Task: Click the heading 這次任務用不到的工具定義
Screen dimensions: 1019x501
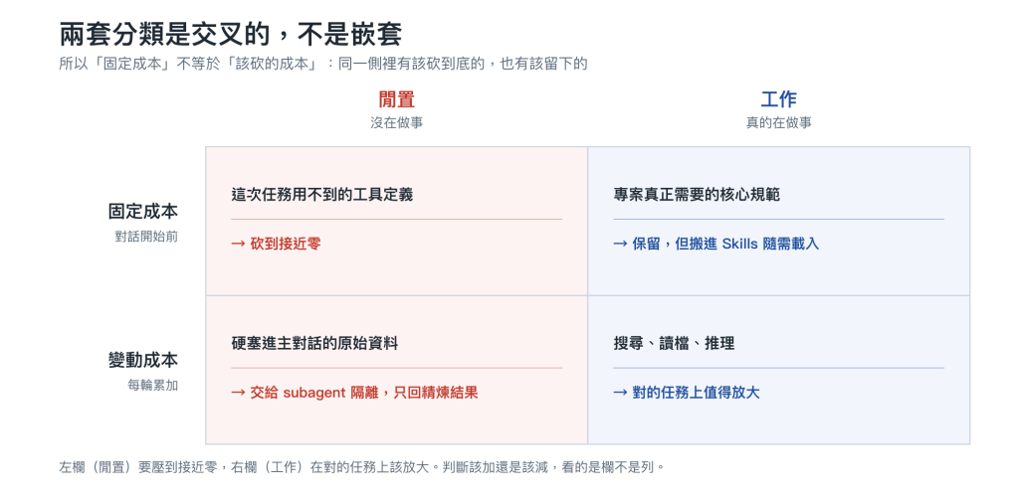Action: 322,194
